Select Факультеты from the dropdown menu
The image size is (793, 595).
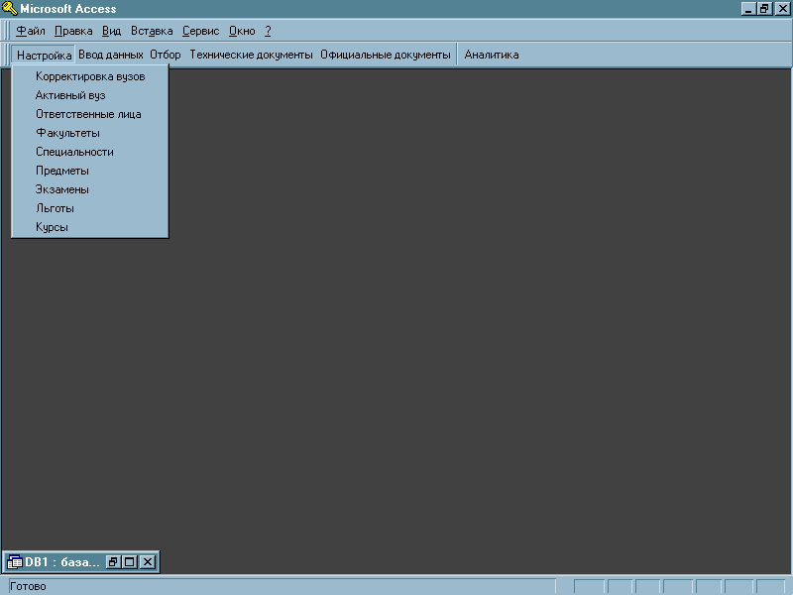click(x=90, y=133)
